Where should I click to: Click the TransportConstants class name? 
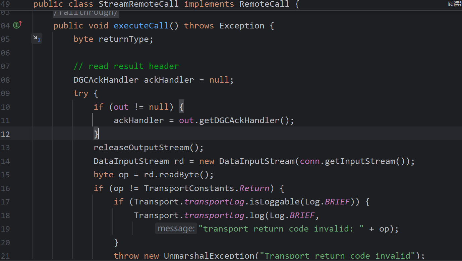pyautogui.click(x=189, y=188)
